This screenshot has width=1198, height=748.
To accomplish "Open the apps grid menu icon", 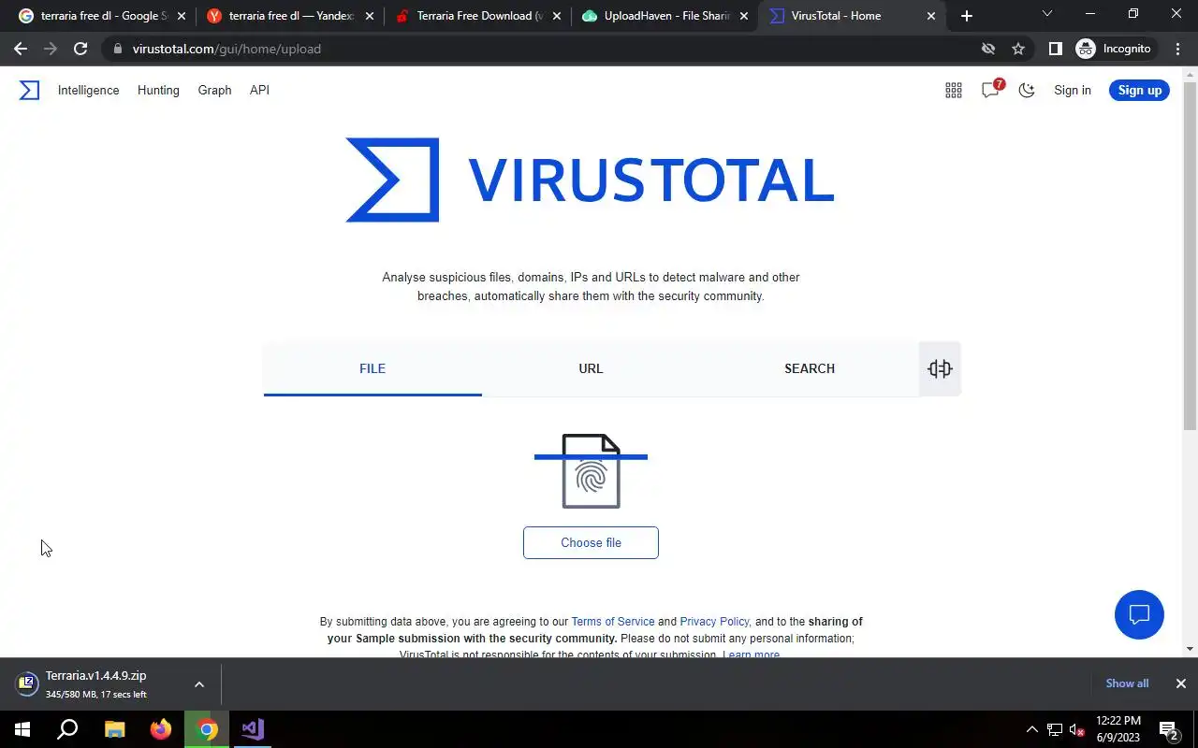I will pos(953,90).
